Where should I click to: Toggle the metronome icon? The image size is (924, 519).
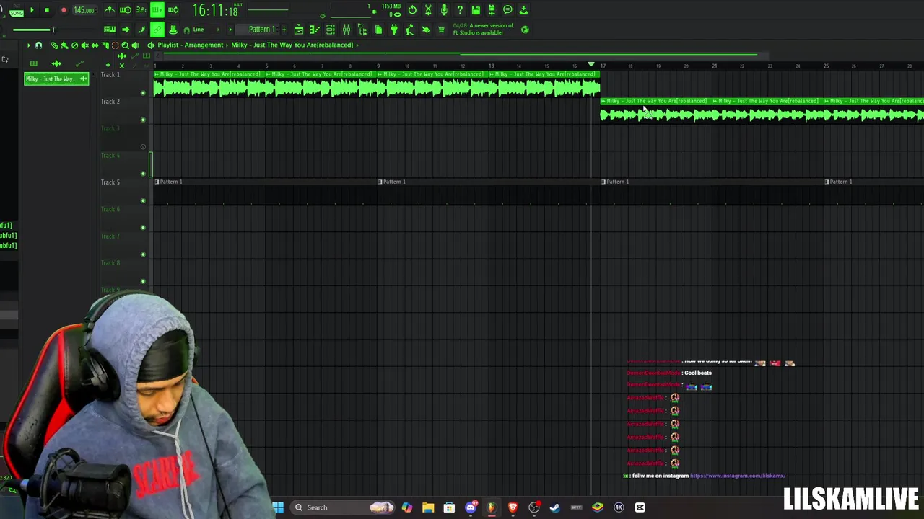coord(109,10)
